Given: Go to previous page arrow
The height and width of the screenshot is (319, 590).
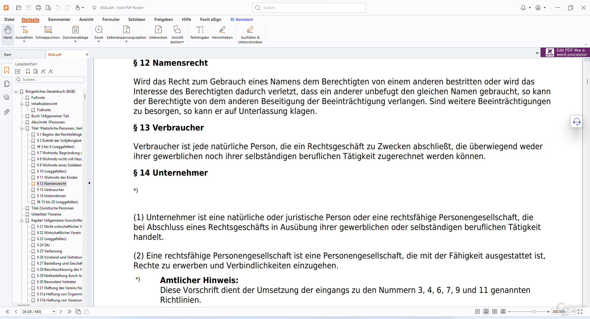Looking at the screenshot, I should [x=16, y=312].
